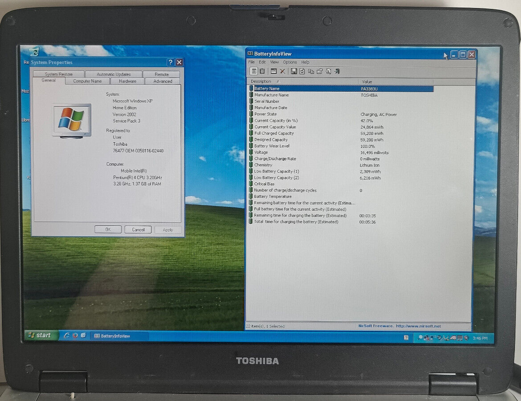521x401 pixels.
Task: Click the Windows start button
Action: (41, 335)
